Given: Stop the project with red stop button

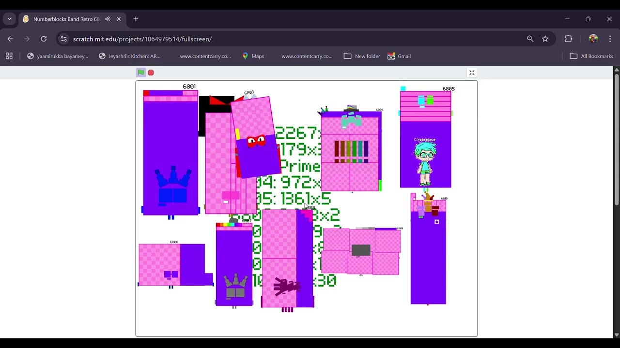Looking at the screenshot, I should (151, 72).
